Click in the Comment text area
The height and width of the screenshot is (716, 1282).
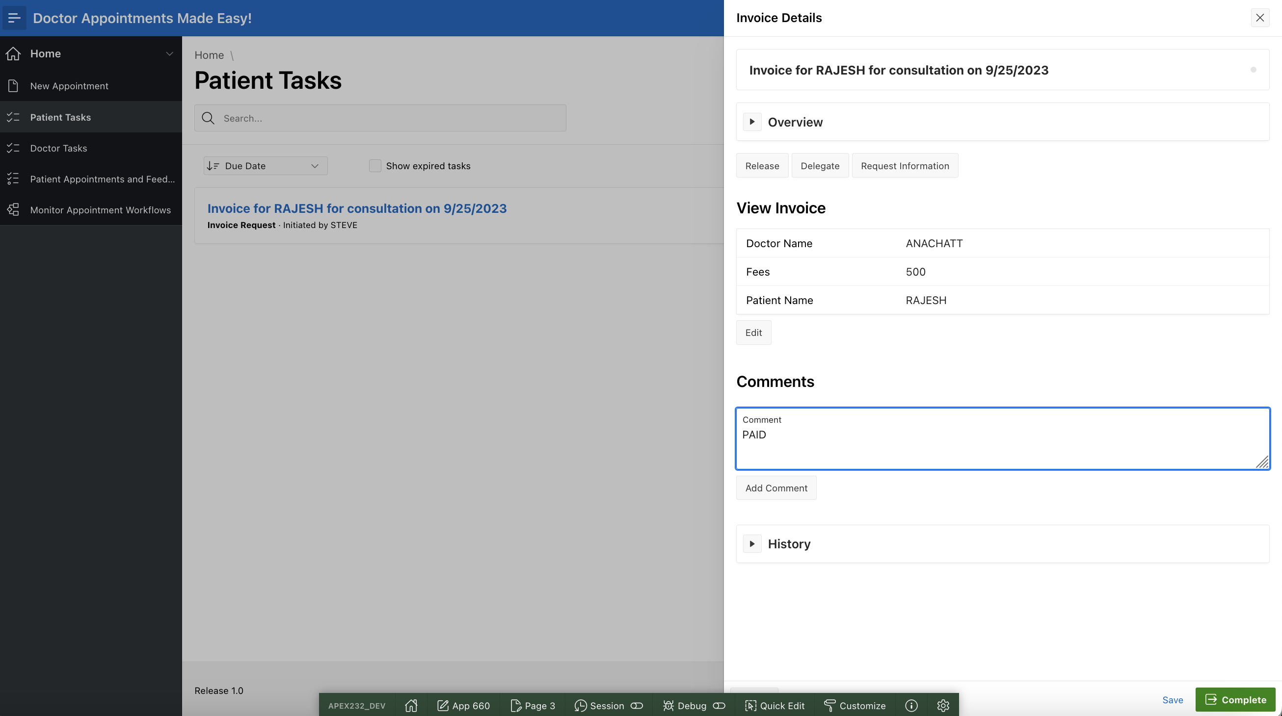[1002, 442]
